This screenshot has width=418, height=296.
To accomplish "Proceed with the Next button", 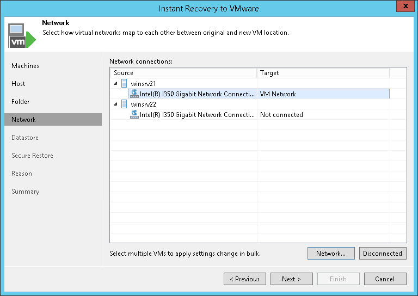I will (292, 279).
